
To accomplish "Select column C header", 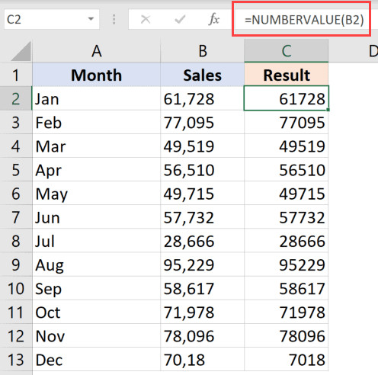I will 287,51.
